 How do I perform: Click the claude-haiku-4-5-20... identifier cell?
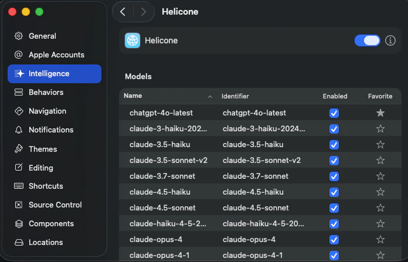coord(263,223)
